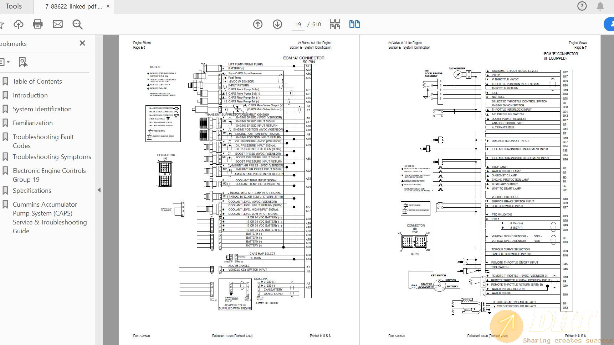
Task: Click the ECM "B" CONNECTOR heading
Action: pyautogui.click(x=561, y=54)
